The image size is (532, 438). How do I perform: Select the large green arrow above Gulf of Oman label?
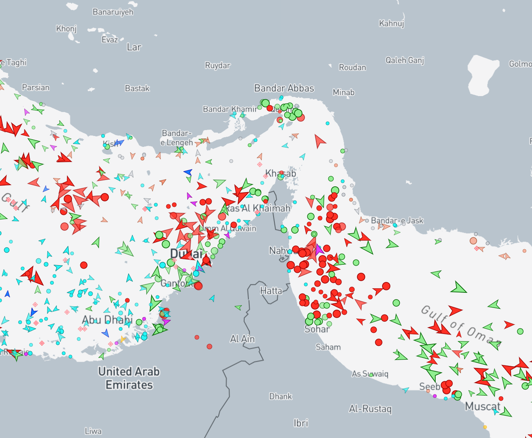(458, 288)
